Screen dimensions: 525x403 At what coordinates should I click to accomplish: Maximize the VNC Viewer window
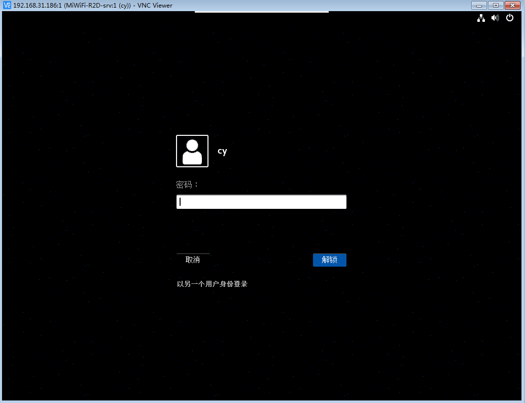click(496, 6)
